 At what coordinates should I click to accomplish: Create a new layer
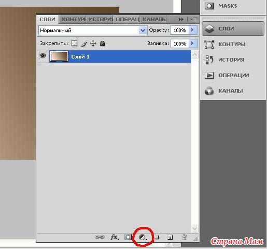170,237
